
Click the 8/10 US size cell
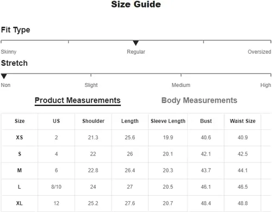coord(56,187)
